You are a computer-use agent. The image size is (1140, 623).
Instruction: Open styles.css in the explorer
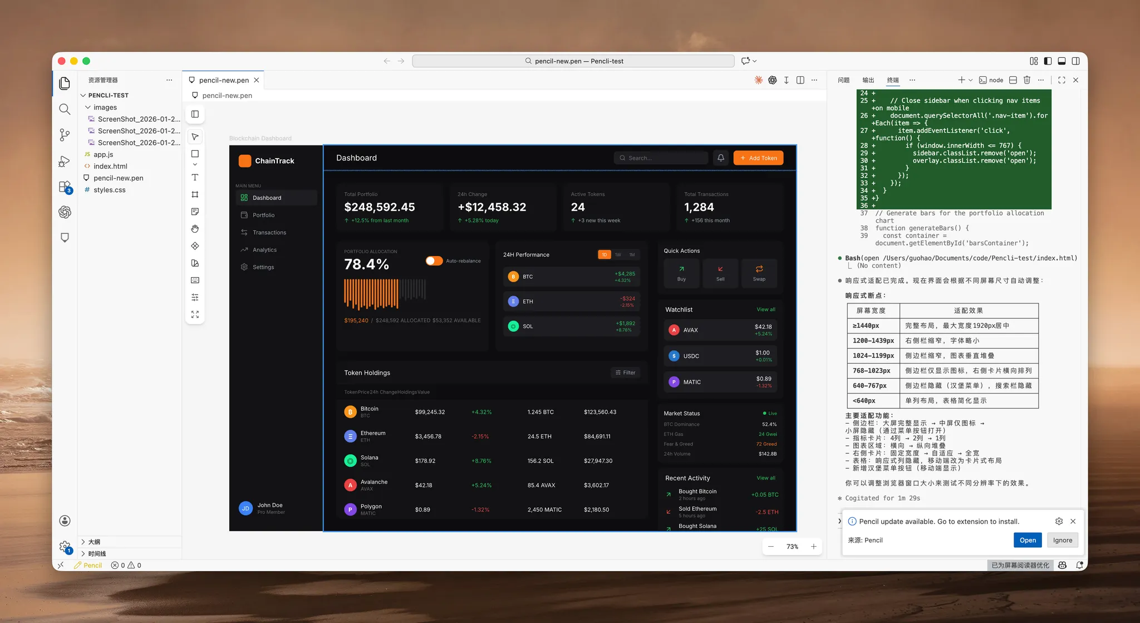pos(109,190)
